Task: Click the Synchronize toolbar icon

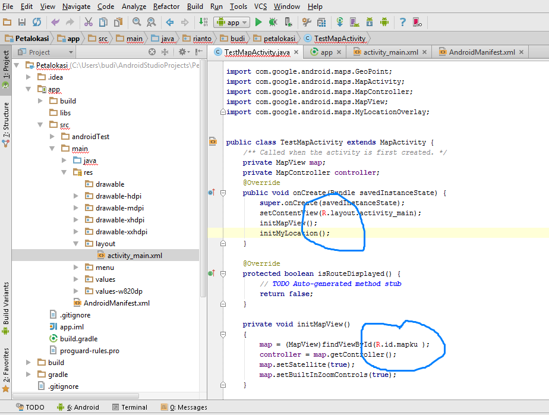Action: click(x=37, y=22)
